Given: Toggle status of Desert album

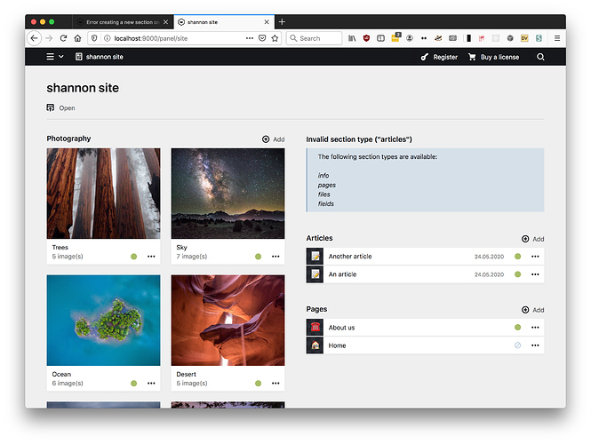Looking at the screenshot, I should (259, 384).
